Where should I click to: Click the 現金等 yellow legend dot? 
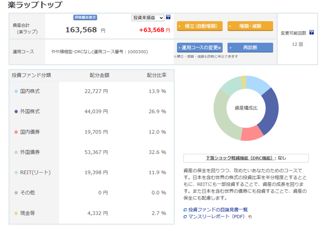point(16,213)
